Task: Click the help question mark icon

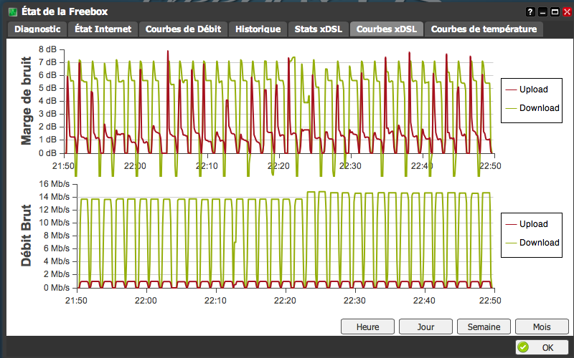Action: (x=530, y=12)
